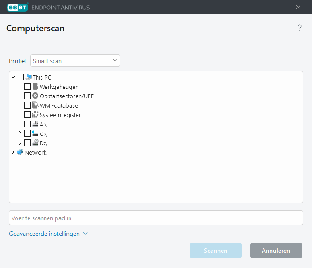The width and height of the screenshot is (312, 268).
Task: Check the Systeemregister checkbox
Action: 28,115
